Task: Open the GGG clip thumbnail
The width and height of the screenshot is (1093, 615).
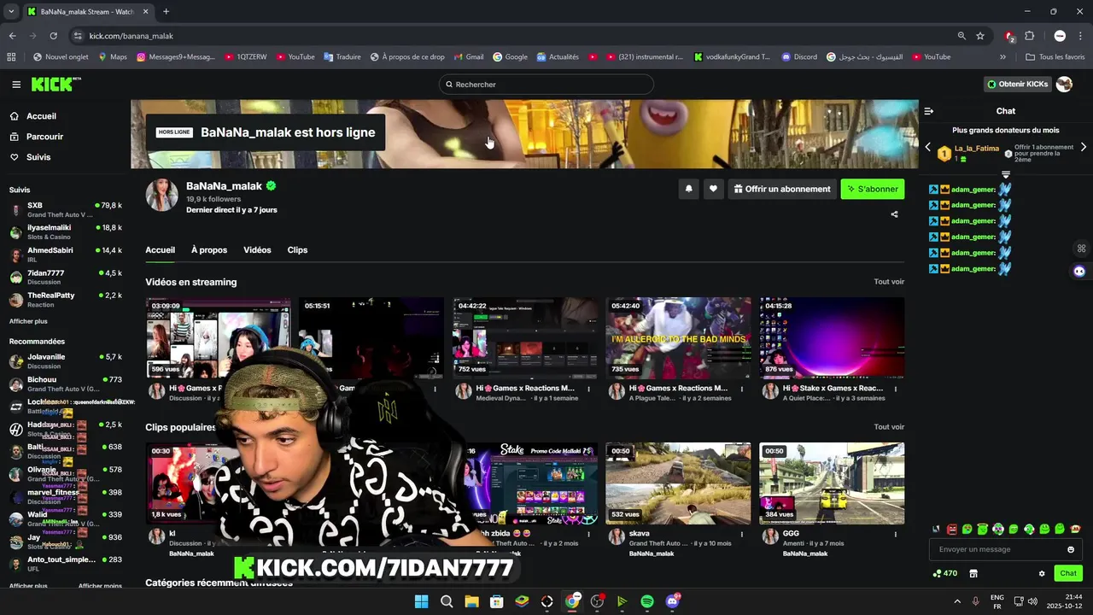Action: 832,483
